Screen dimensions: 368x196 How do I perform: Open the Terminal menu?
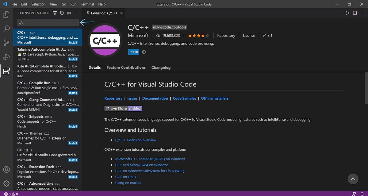coord(87,4)
